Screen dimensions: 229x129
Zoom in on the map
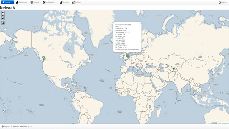3,12
